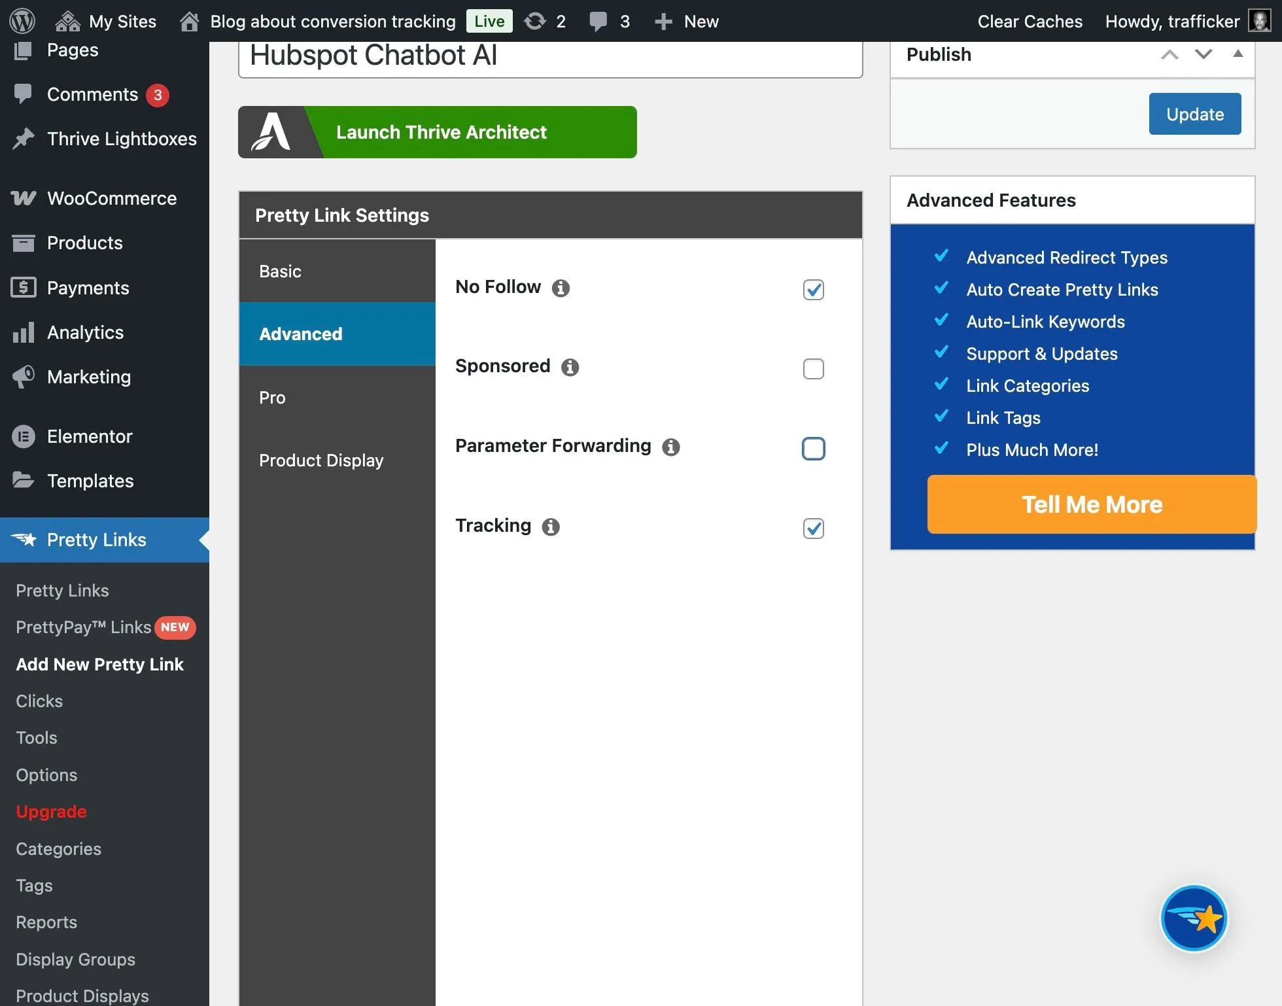Click the Templates folder icon

point(24,480)
